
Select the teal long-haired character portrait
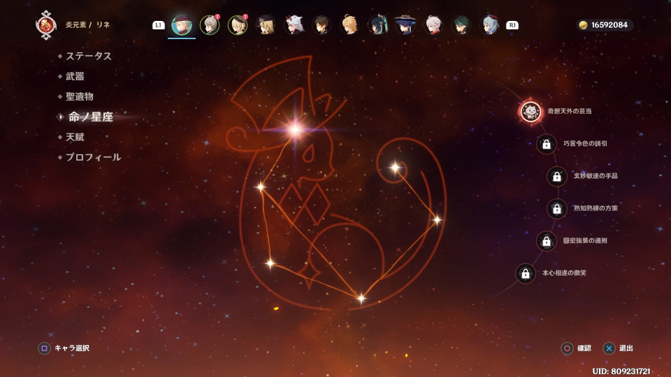pos(378,25)
